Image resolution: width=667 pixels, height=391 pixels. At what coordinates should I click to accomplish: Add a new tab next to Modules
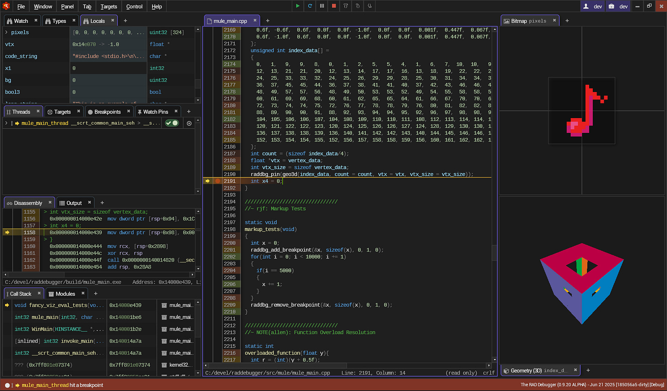(x=96, y=293)
